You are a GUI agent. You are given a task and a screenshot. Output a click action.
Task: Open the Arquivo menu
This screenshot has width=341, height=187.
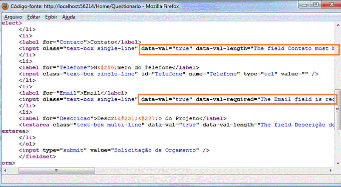pyautogui.click(x=13, y=17)
